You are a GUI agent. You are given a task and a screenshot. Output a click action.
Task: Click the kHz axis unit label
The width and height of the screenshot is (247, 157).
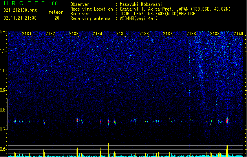click(x=4, y=32)
